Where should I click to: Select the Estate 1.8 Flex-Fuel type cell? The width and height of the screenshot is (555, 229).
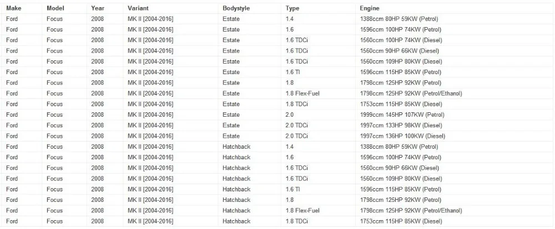pos(318,93)
